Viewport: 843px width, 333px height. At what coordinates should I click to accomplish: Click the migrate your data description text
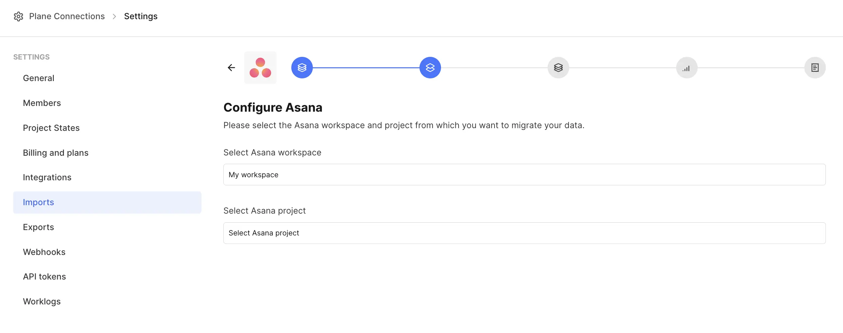[404, 125]
